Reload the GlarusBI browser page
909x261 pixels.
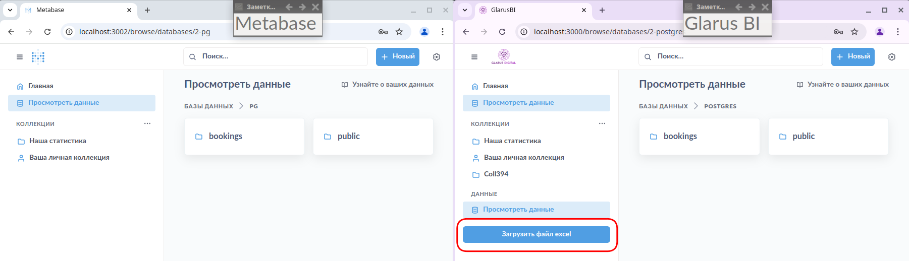[x=502, y=32]
